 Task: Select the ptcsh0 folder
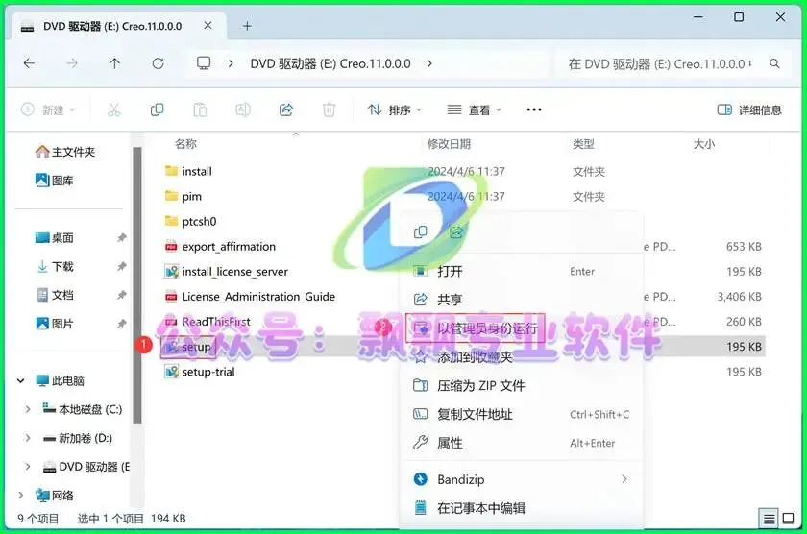(190, 221)
